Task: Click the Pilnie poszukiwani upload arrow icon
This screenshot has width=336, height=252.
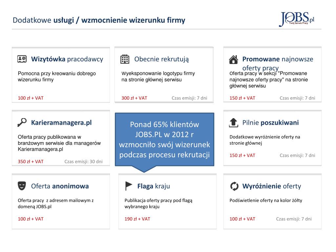Action: (x=233, y=123)
